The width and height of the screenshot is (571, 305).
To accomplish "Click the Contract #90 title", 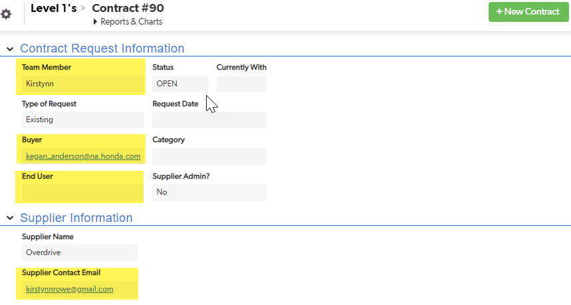I will click(128, 8).
